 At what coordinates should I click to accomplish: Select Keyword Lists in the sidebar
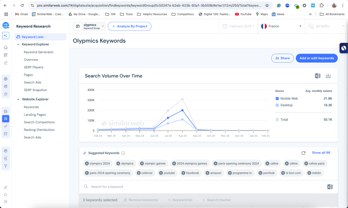[x=33, y=36]
